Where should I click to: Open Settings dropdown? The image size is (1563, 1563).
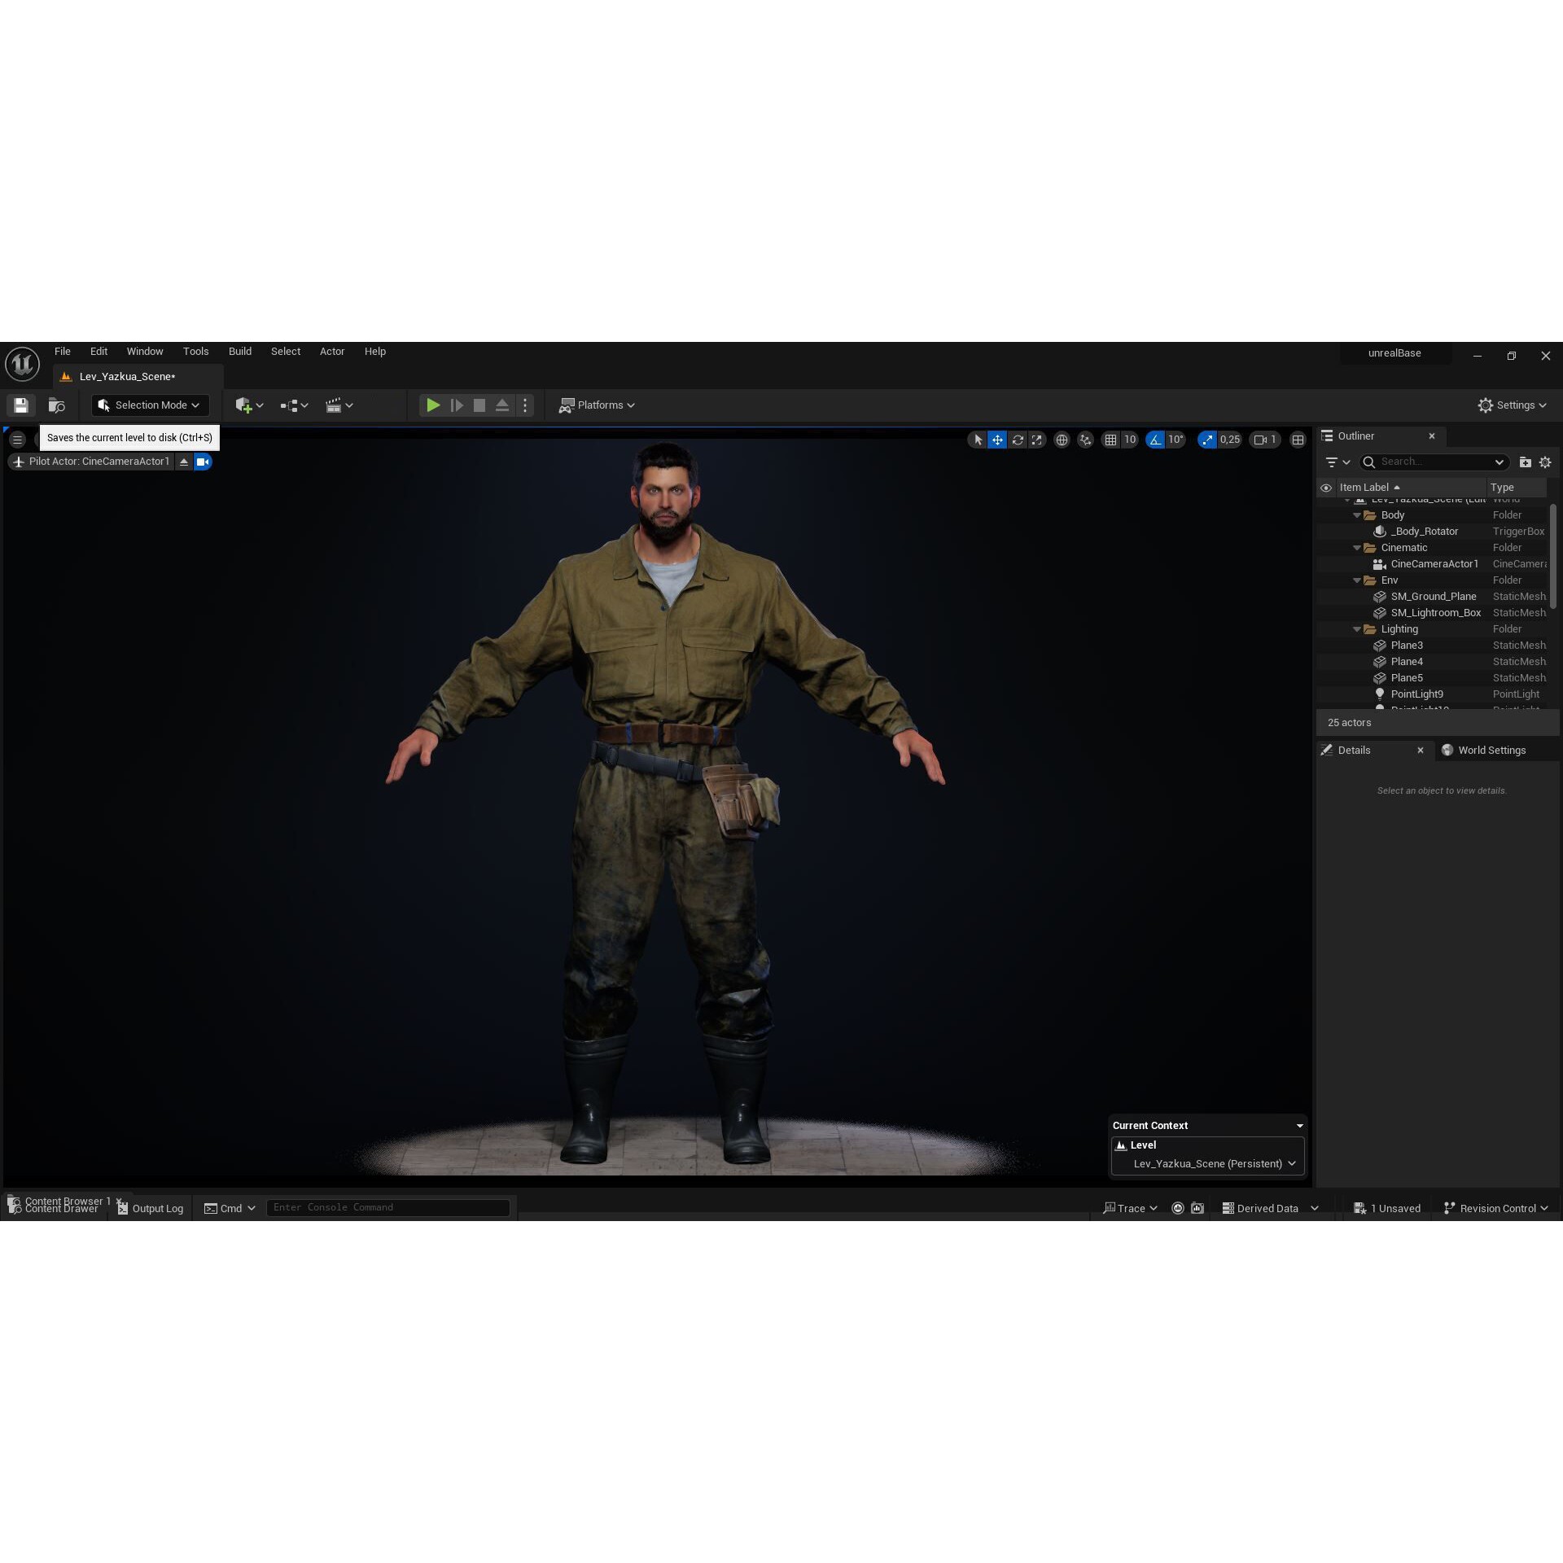click(x=1513, y=405)
